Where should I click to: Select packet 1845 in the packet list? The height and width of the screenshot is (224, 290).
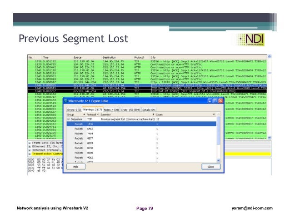pyautogui.click(x=147, y=82)
